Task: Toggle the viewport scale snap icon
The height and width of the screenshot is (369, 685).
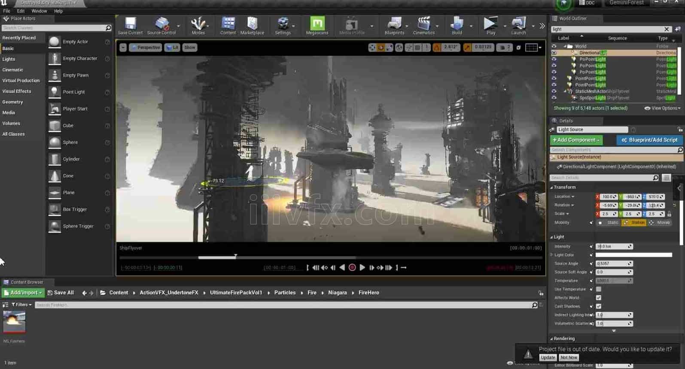Action: (467, 47)
